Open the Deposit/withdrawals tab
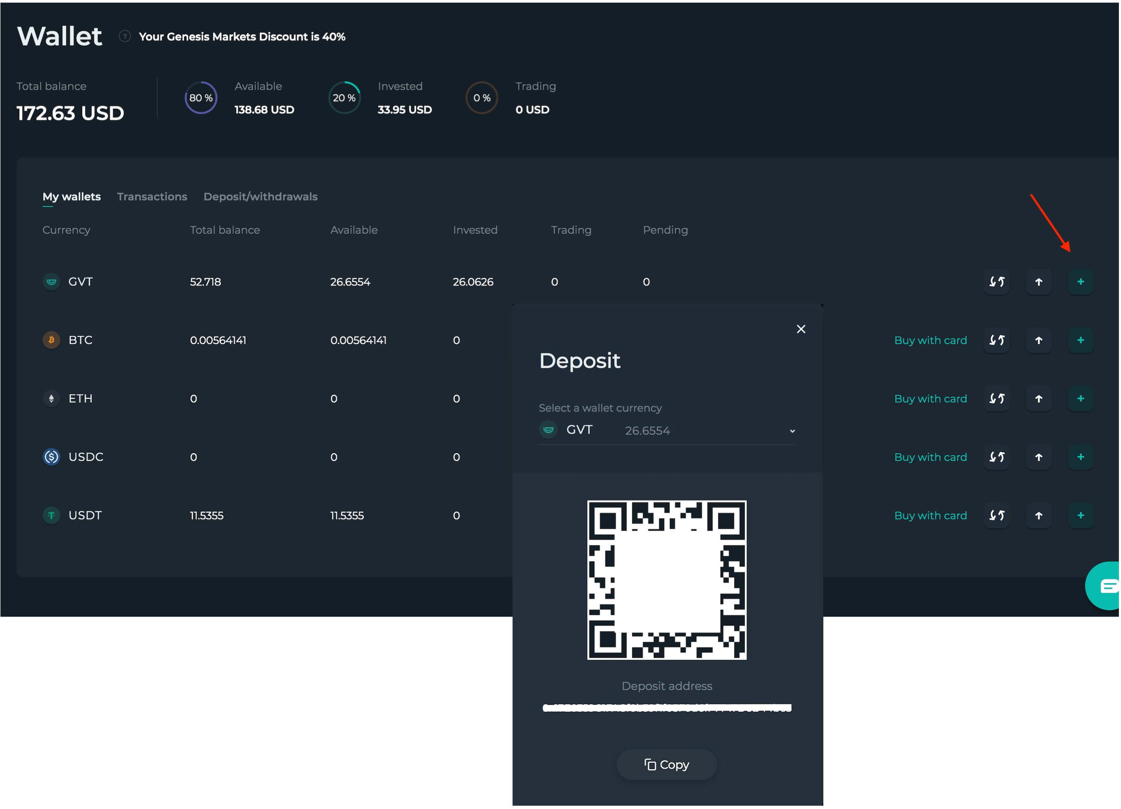This screenshot has height=809, width=1121. pyautogui.click(x=261, y=197)
